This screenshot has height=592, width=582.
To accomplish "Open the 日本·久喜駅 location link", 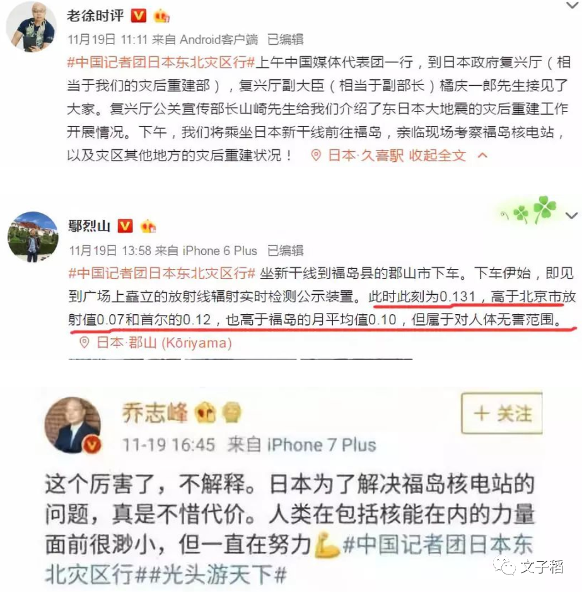I will (x=366, y=155).
